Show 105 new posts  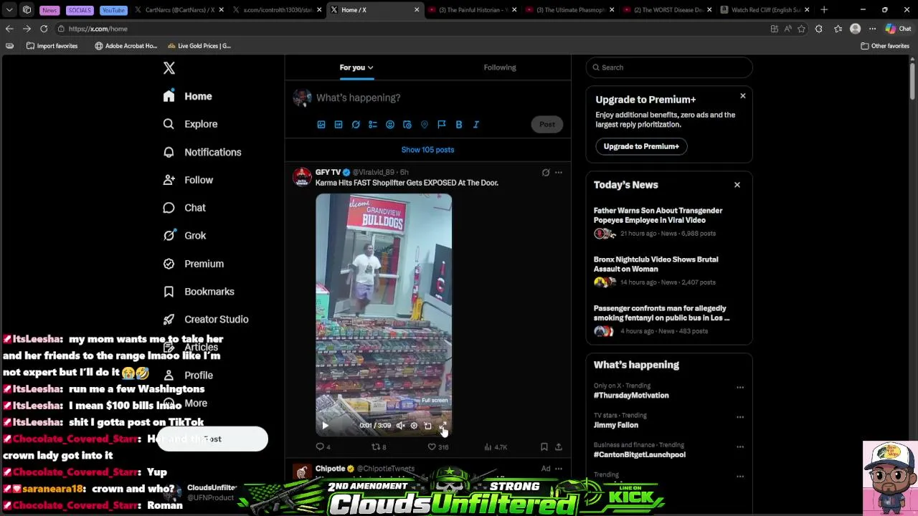(x=427, y=150)
